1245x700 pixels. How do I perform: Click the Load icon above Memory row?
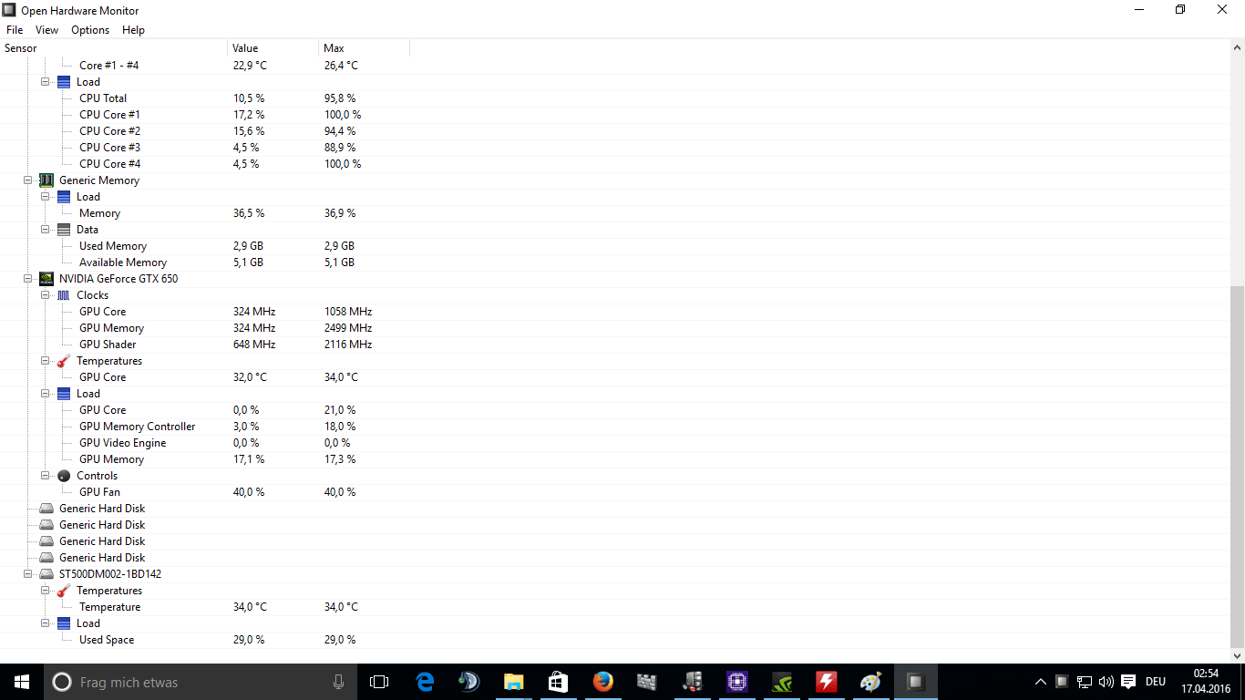coord(64,197)
